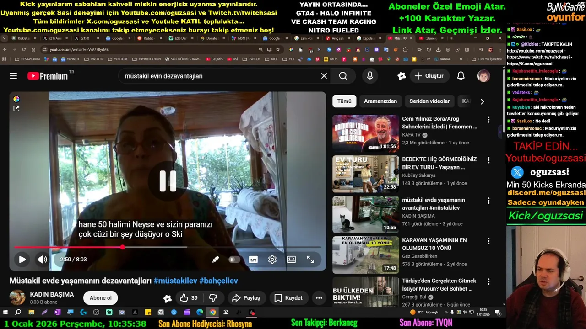Open options menu for Cem Yılmaz video
Image resolution: width=586 pixels, height=329 pixels.
point(488,120)
